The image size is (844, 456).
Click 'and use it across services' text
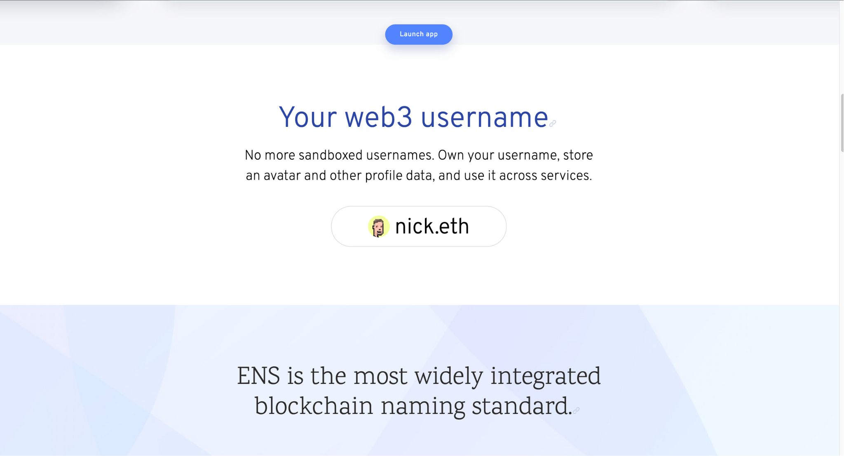tap(515, 176)
